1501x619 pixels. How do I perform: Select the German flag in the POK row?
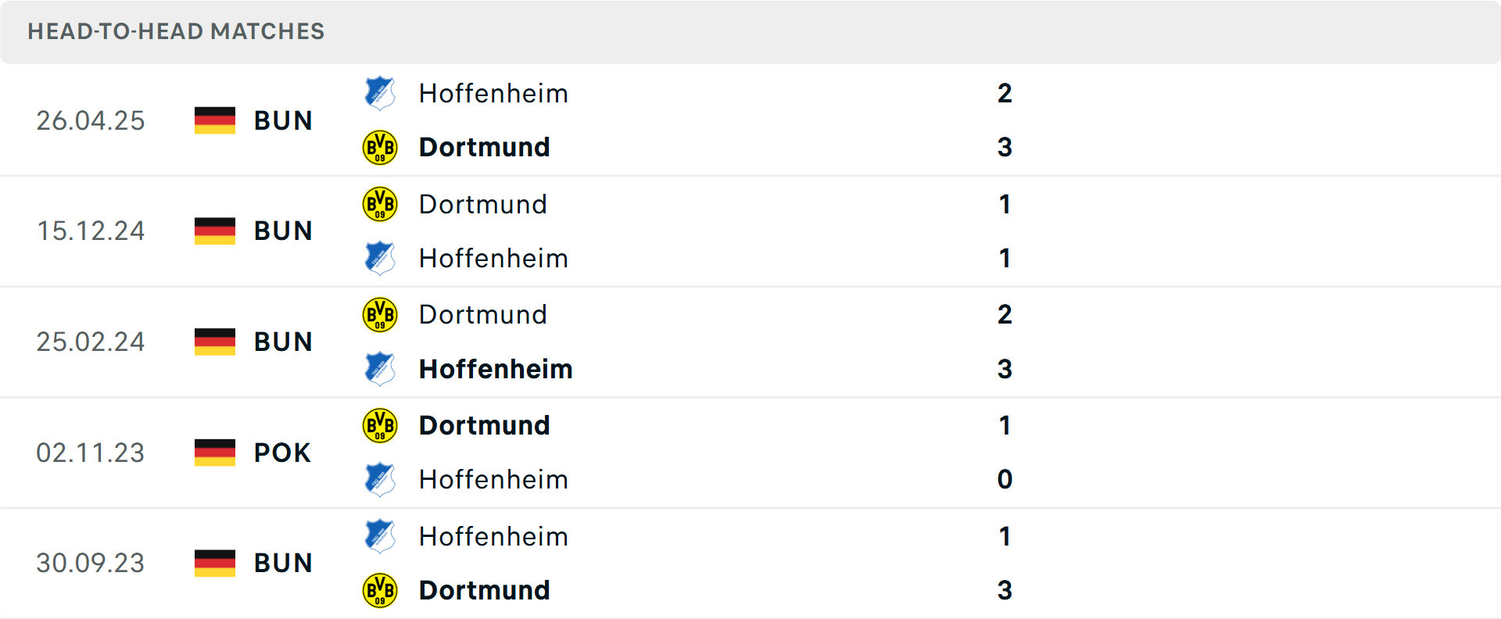pyautogui.click(x=213, y=453)
